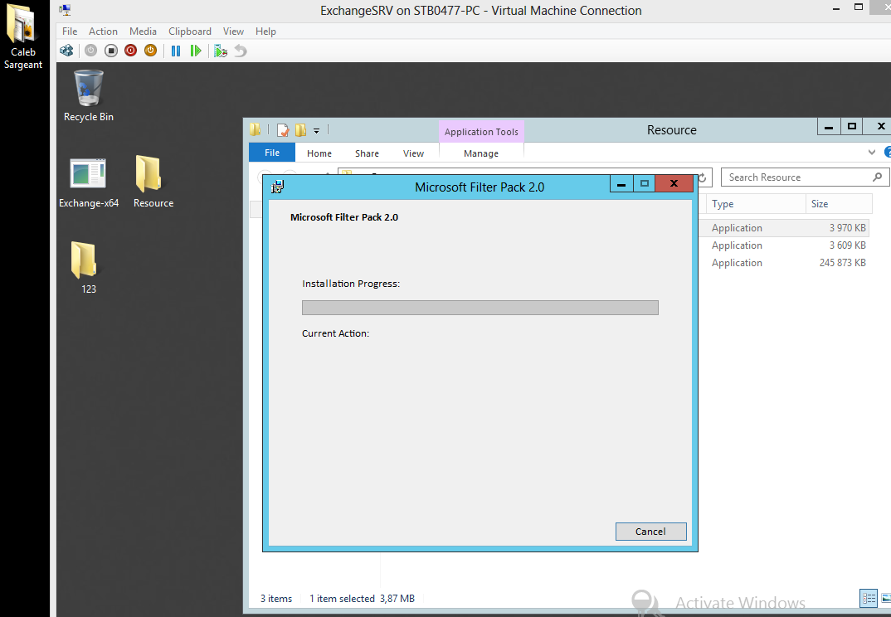The width and height of the screenshot is (891, 617).
Task: Click the grayed Start VM toolbar button
Action: coord(90,51)
